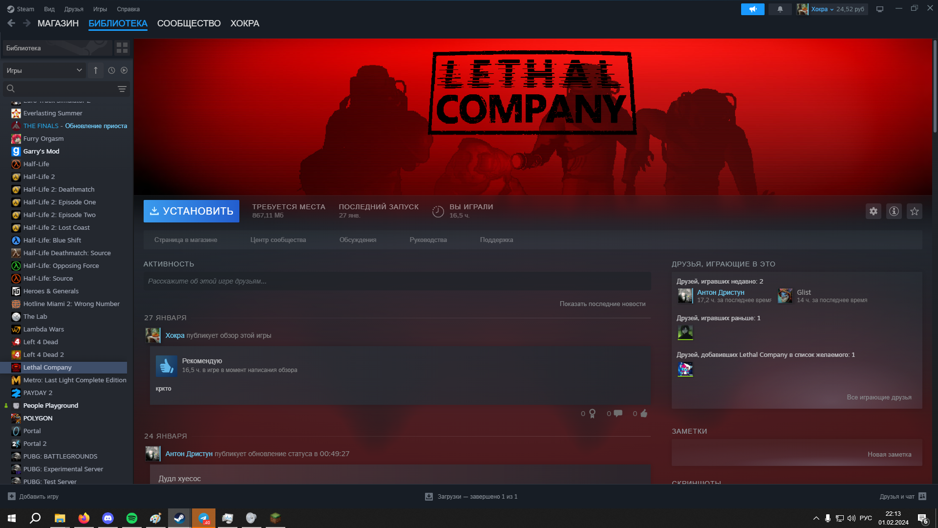Open comments on the review

(x=618, y=414)
